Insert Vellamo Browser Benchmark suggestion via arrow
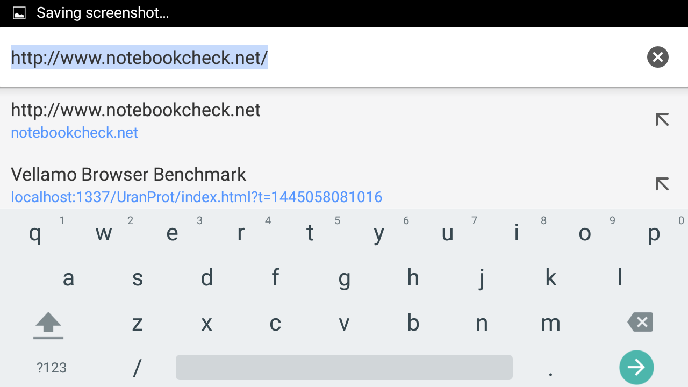Screen dimensions: 688x387 click(x=662, y=184)
